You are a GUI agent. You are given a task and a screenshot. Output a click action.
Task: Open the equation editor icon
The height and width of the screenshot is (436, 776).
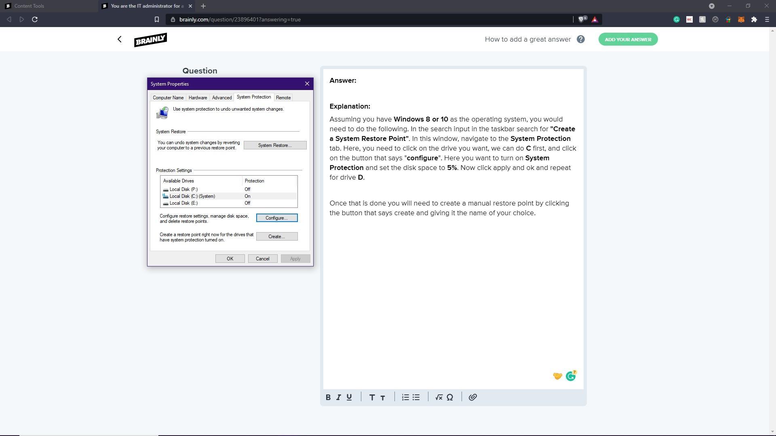click(439, 397)
